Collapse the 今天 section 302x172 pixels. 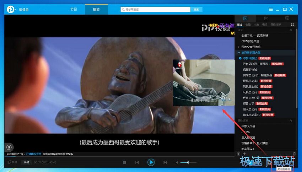(x=291, y=30)
